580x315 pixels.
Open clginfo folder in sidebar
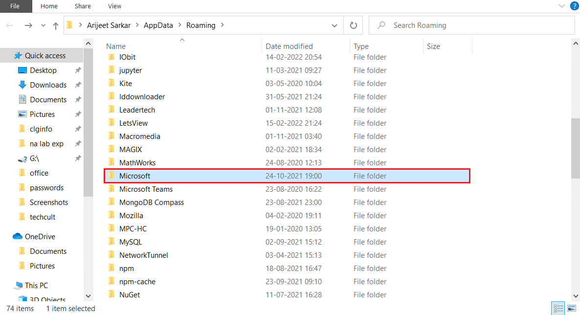pos(41,129)
